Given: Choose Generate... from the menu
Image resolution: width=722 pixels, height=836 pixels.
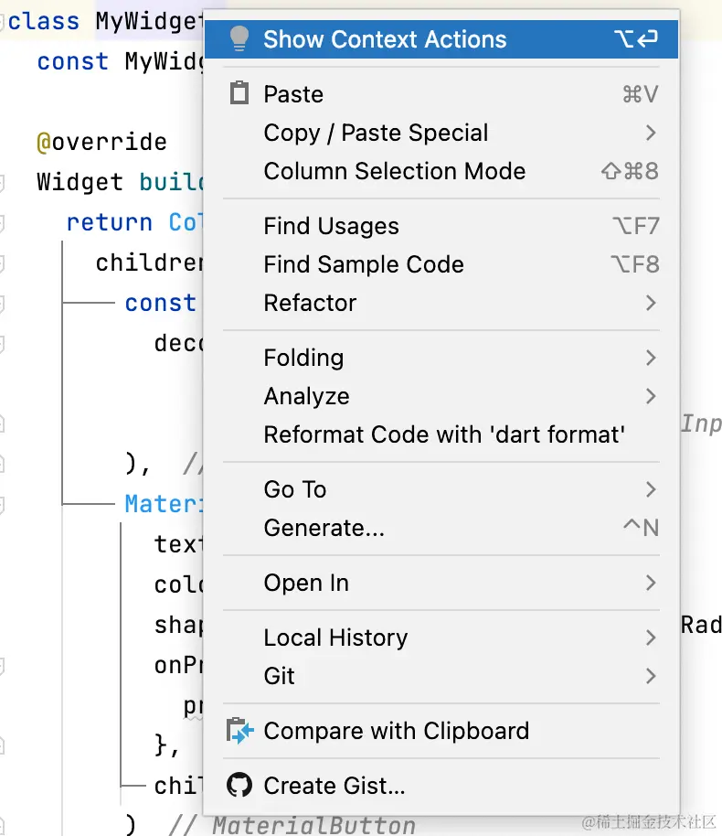Looking at the screenshot, I should [x=441, y=528].
